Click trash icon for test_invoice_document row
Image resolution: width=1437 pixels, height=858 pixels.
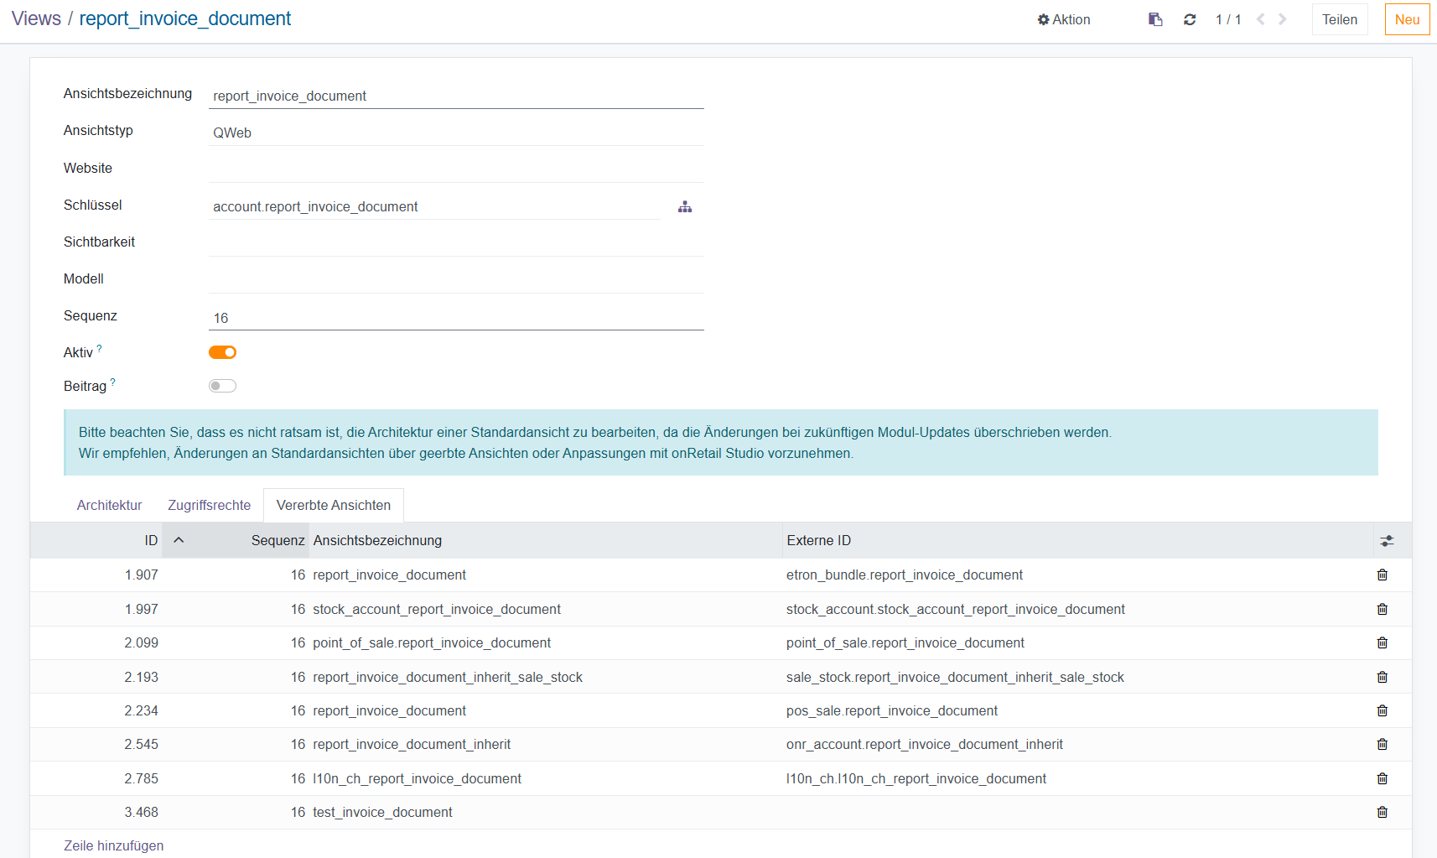tap(1383, 813)
